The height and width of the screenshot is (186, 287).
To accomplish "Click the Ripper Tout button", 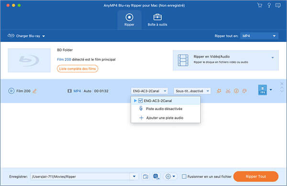I will pyautogui.click(x=256, y=176).
